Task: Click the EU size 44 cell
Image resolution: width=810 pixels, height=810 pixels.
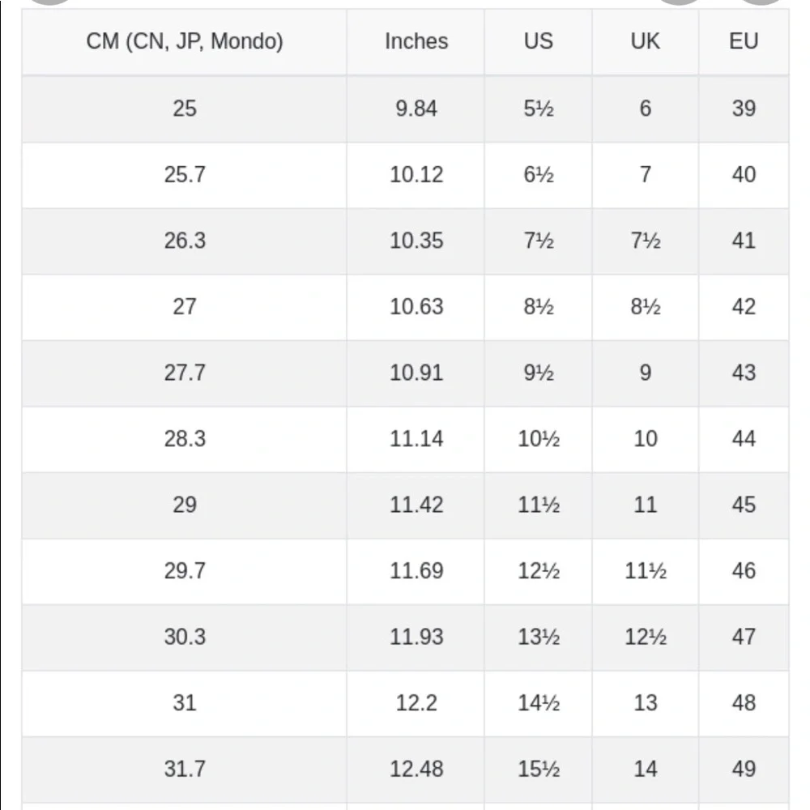Action: click(x=744, y=439)
